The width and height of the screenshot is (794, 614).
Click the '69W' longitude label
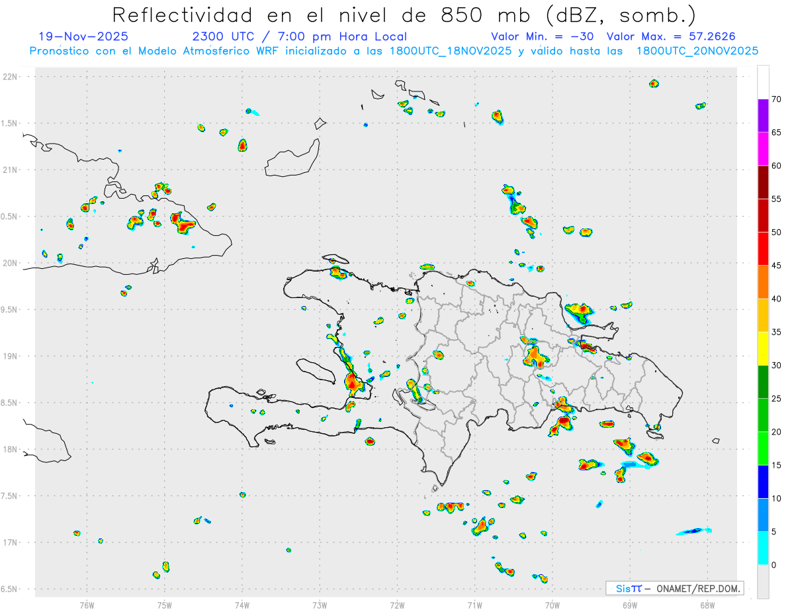pyautogui.click(x=630, y=605)
